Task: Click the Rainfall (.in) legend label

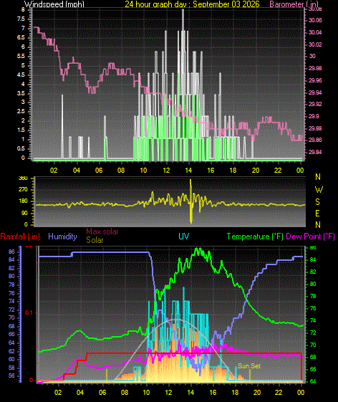Action: (20, 236)
